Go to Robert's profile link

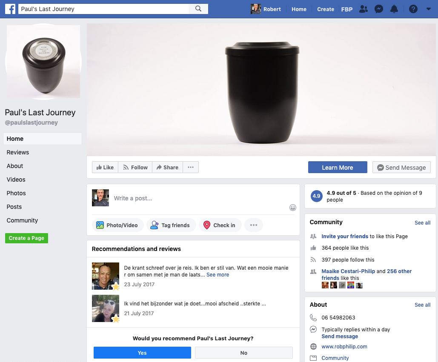[x=272, y=9]
